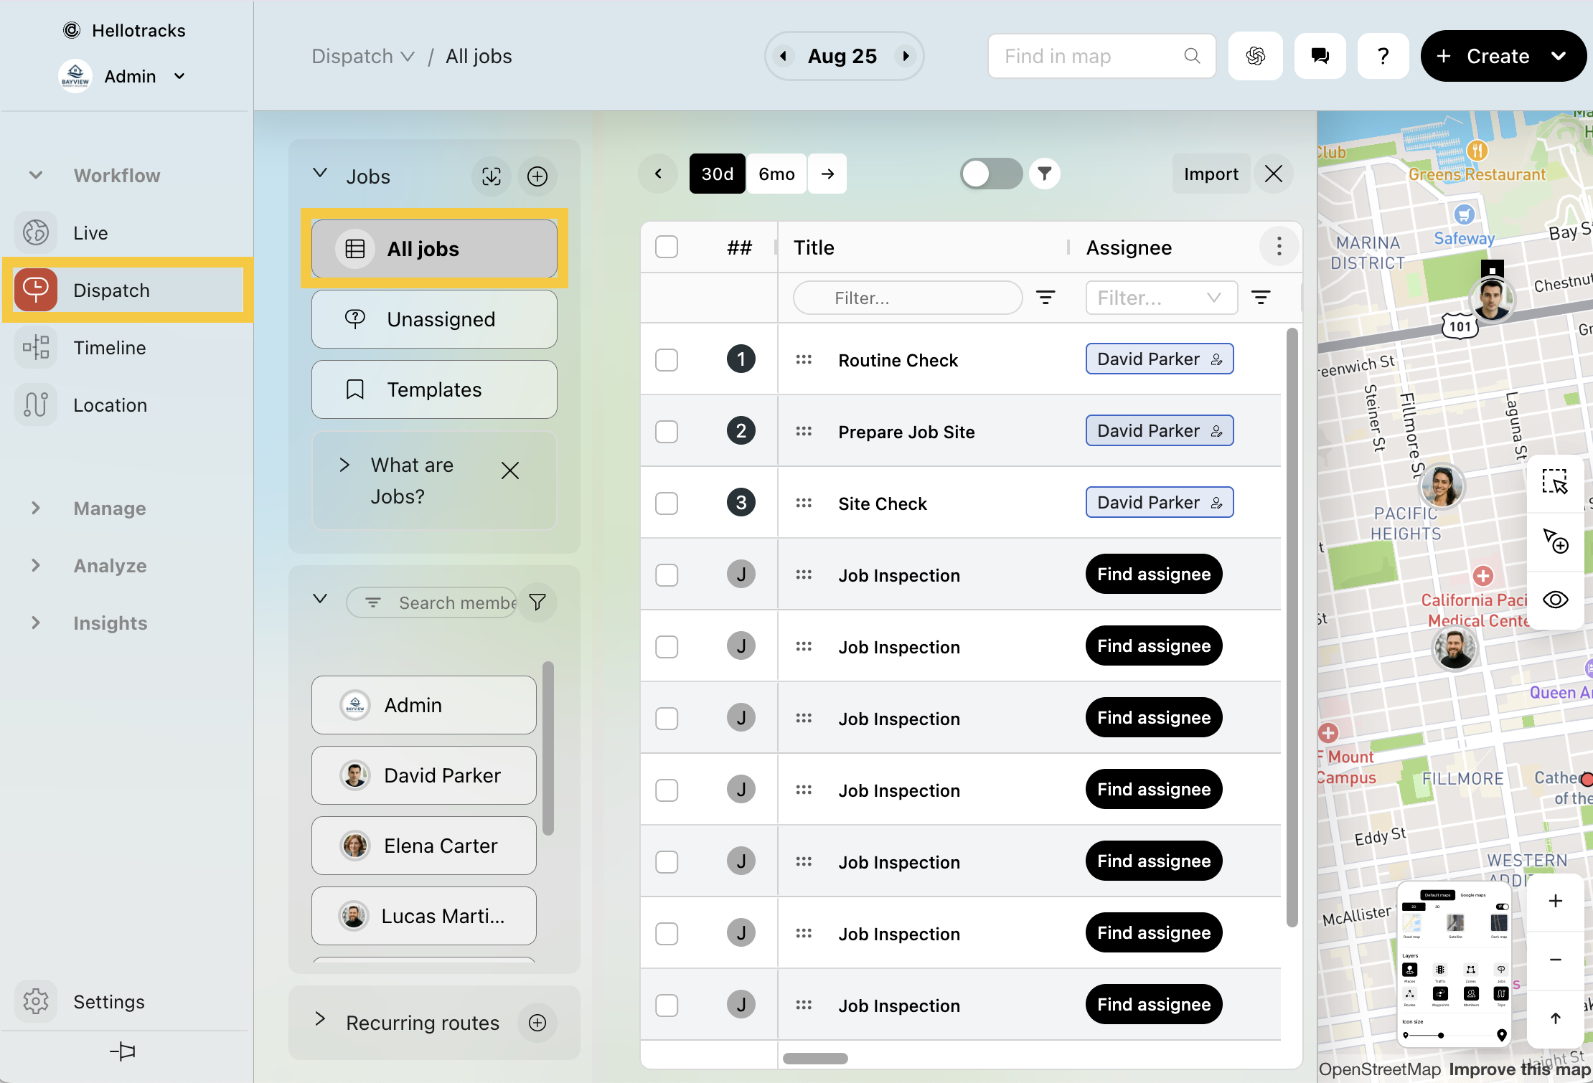This screenshot has height=1083, width=1593.
Task: Open the Assignee filter dropdown
Action: 1162,298
